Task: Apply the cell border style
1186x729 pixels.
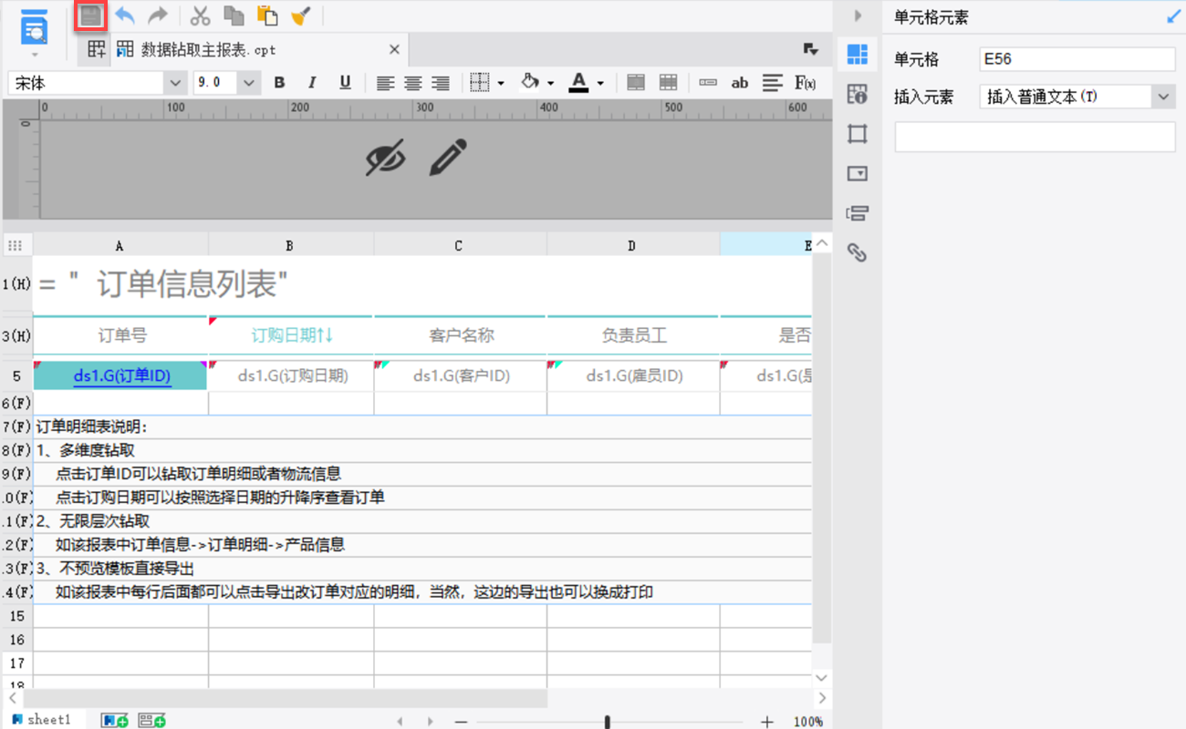Action: coord(480,83)
